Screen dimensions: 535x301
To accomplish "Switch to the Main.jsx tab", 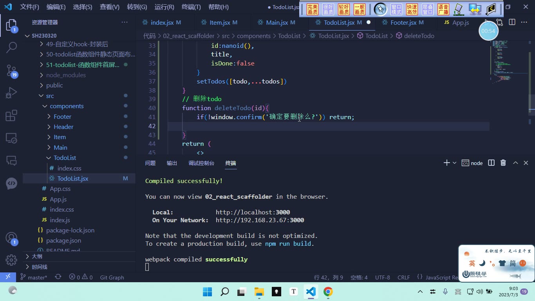I will (277, 22).
